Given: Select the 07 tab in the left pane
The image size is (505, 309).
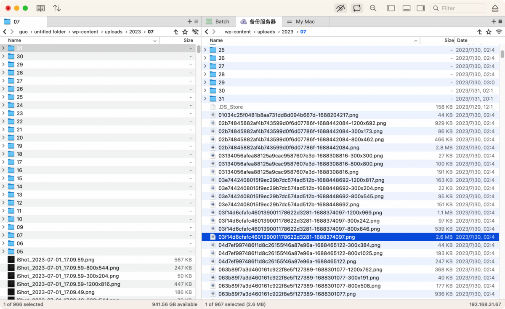Looking at the screenshot, I should click(24, 21).
